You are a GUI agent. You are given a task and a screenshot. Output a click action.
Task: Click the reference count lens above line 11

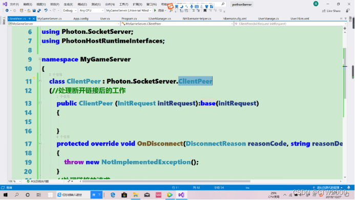point(56,74)
